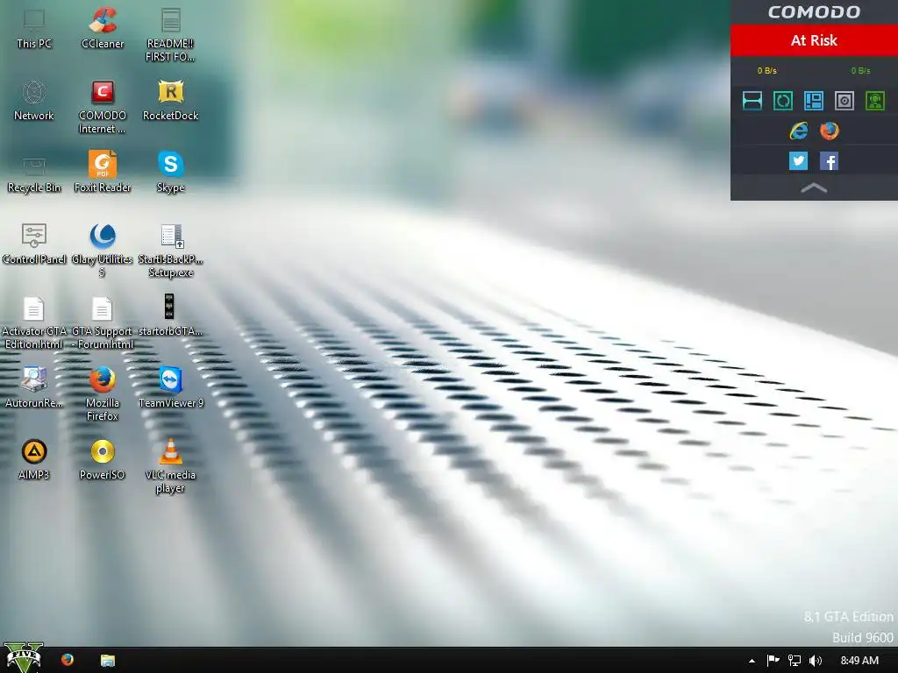This screenshot has width=898, height=673.
Task: Select the CCleaner desktop shortcut
Action: pos(103,30)
